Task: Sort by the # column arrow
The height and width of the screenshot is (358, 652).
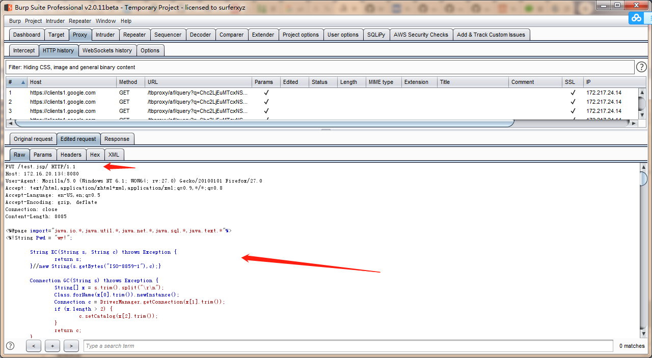Action: [x=23, y=82]
